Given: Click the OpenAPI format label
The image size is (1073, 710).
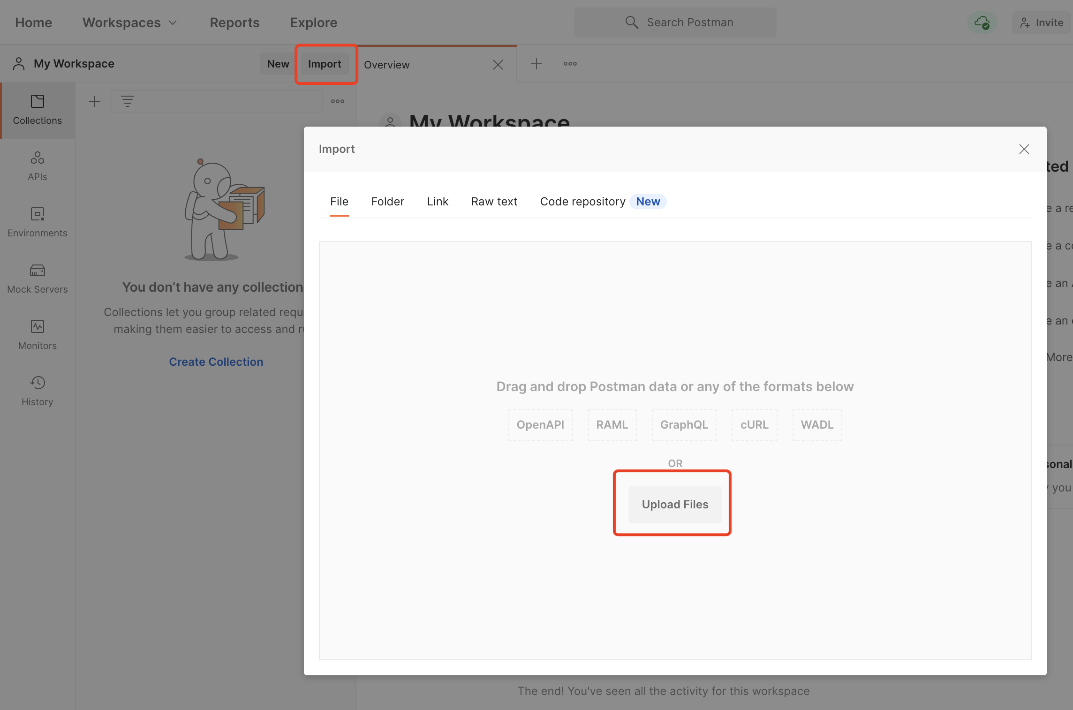Looking at the screenshot, I should (x=540, y=425).
